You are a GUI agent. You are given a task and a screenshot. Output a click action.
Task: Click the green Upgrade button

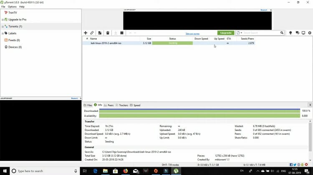tap(226, 33)
